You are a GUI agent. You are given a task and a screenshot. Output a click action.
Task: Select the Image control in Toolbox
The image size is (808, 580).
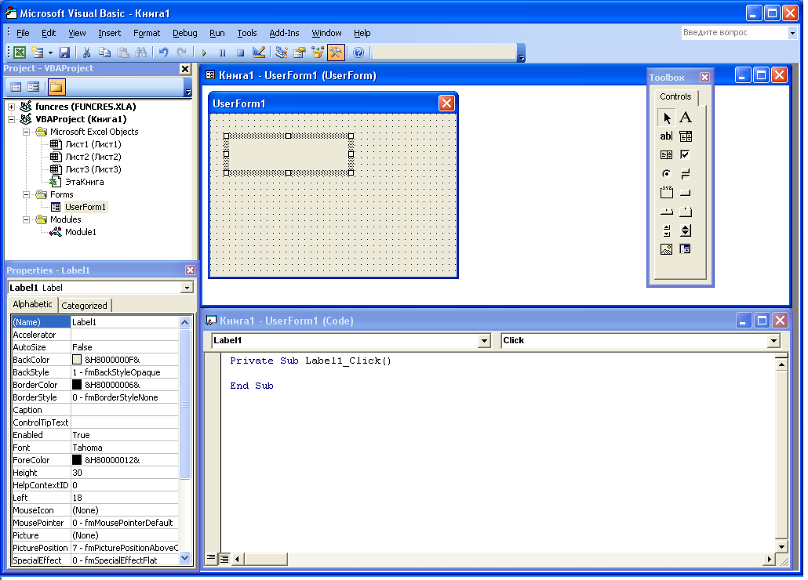(666, 249)
